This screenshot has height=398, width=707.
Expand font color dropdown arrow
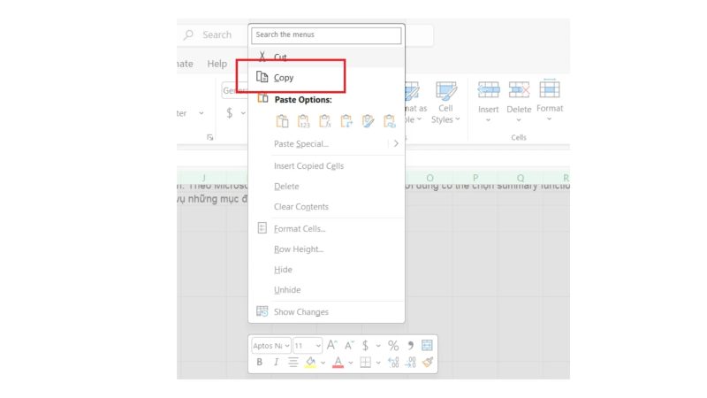(350, 363)
